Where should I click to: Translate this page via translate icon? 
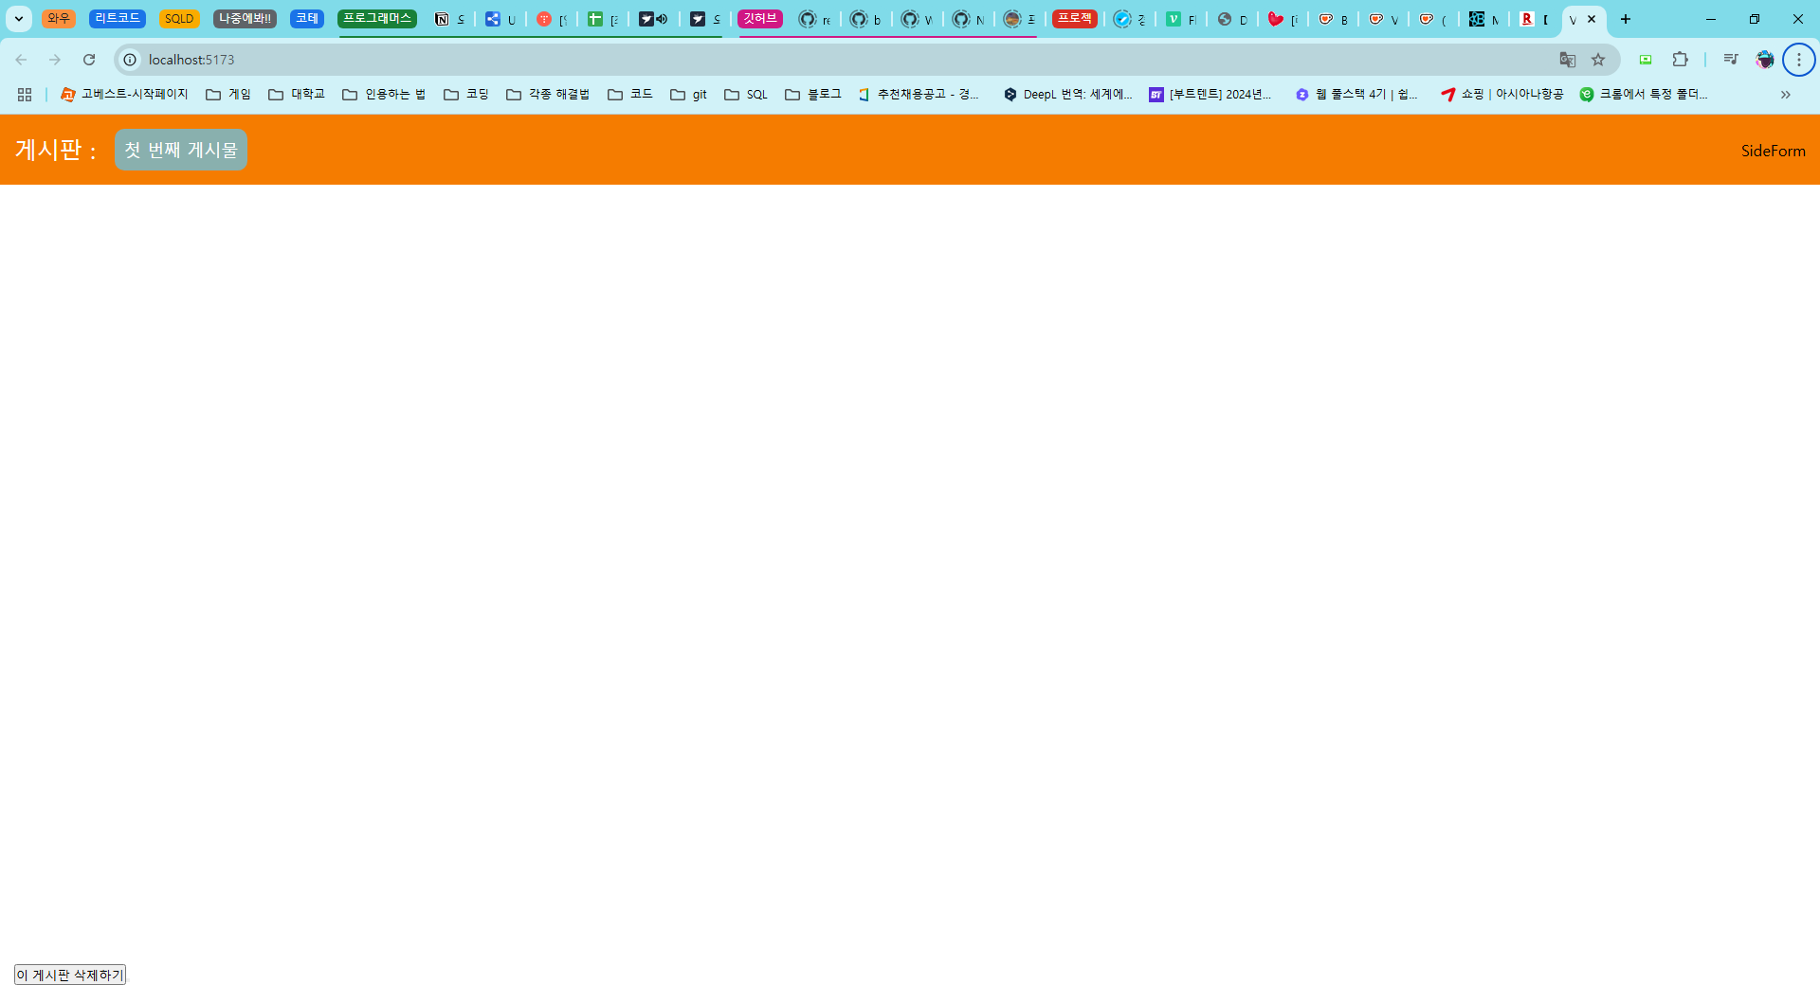(1568, 60)
